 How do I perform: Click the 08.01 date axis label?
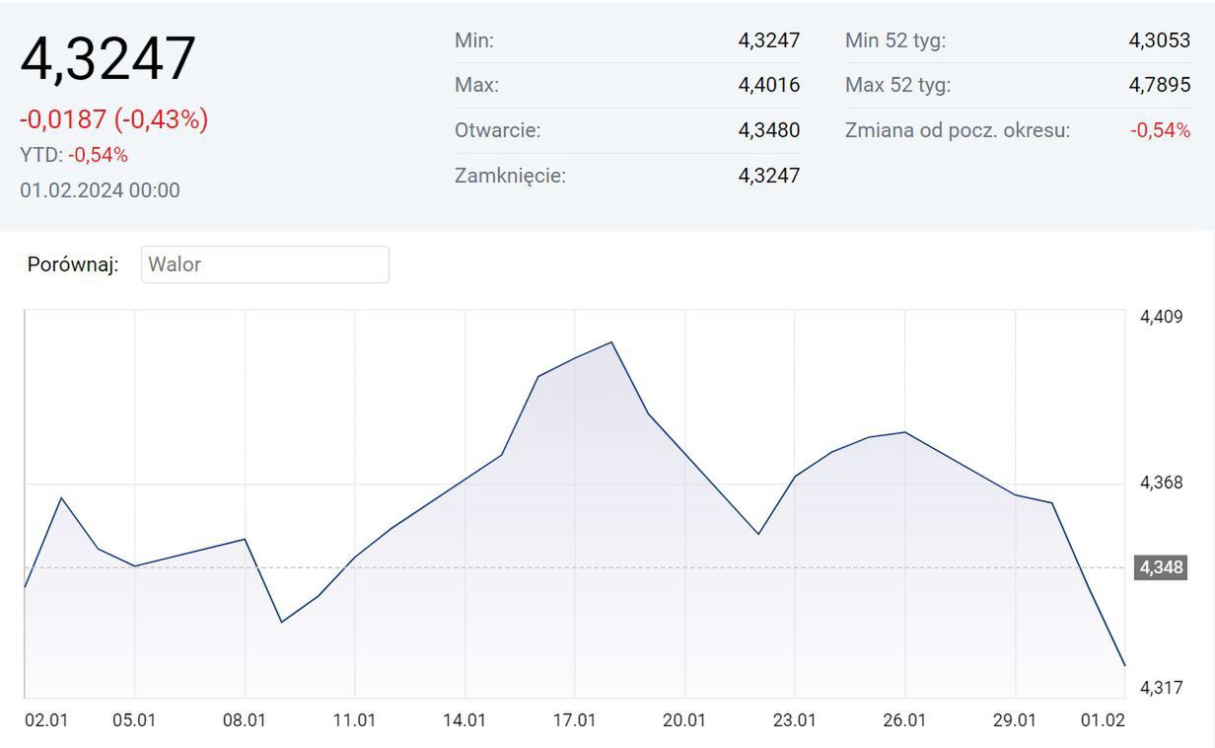click(245, 720)
